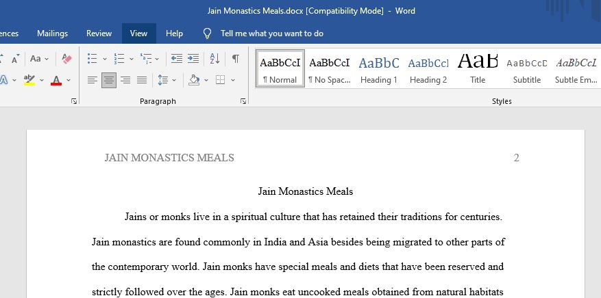Apply the Heading 2 style
Screen dimensions: 601x298
[428, 68]
